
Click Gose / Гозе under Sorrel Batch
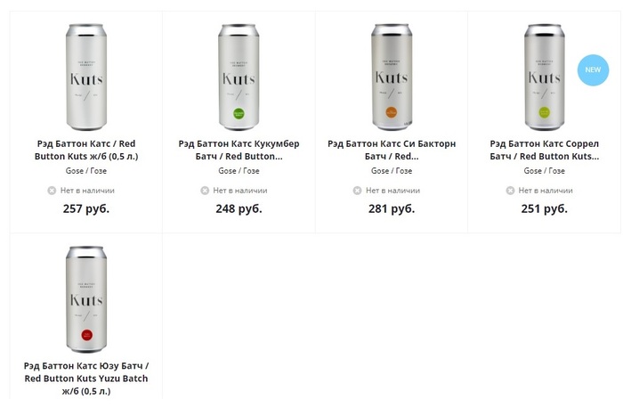pyautogui.click(x=545, y=171)
